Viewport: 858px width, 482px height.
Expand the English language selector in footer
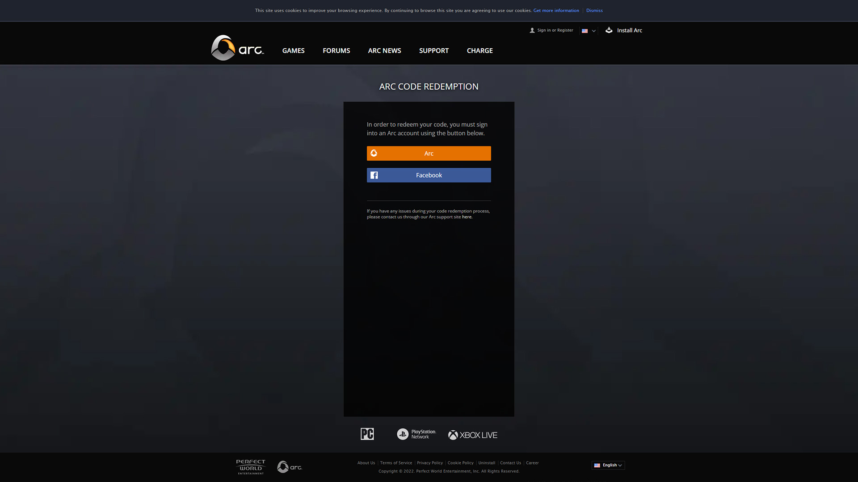point(608,465)
